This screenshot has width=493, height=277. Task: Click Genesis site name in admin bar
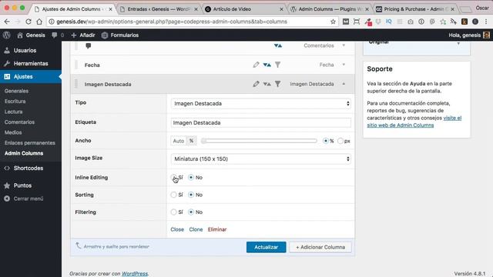coord(31,35)
